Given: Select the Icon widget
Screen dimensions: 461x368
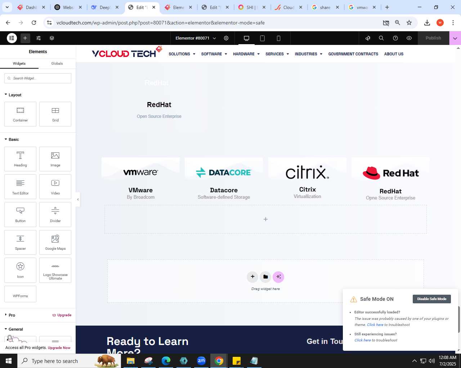Looking at the screenshot, I should click(x=21, y=270).
